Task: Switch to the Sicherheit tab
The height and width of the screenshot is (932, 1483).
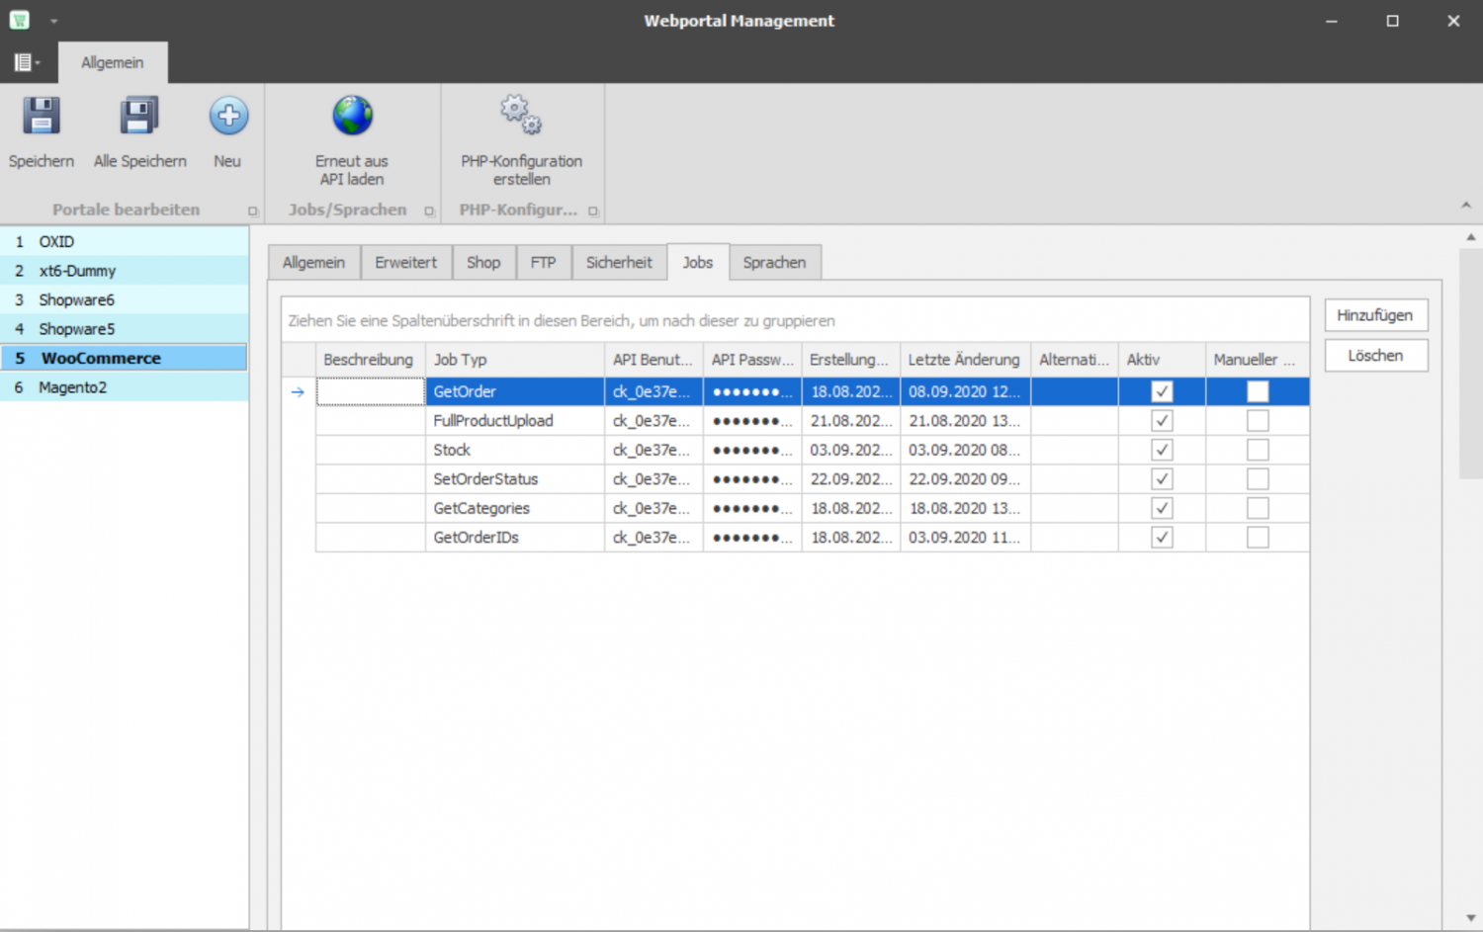Action: (x=619, y=263)
